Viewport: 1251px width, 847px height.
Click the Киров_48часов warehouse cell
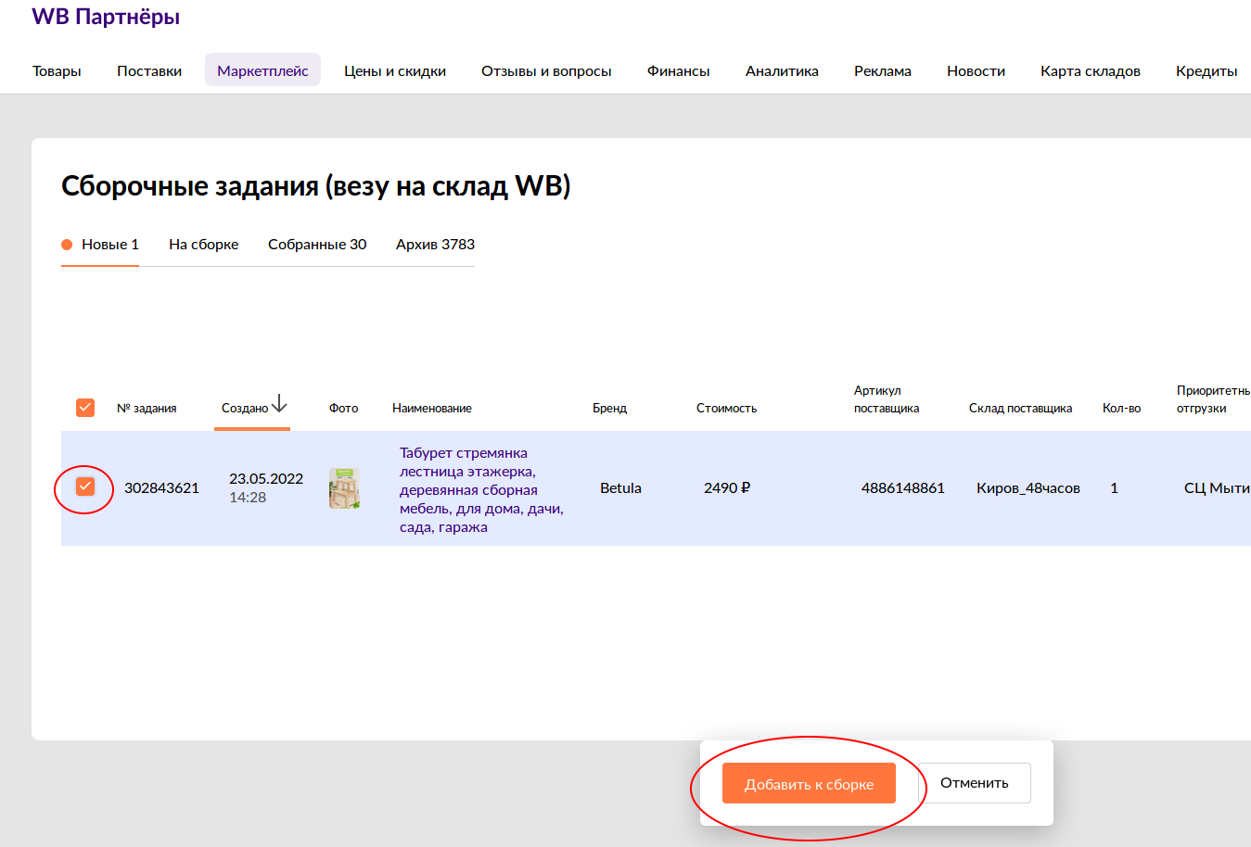point(1028,488)
